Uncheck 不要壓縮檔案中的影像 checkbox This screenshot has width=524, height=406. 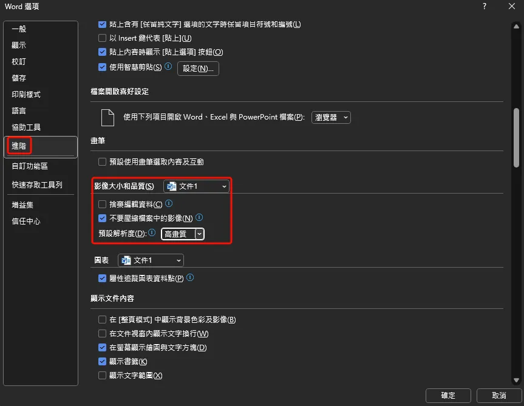click(102, 218)
